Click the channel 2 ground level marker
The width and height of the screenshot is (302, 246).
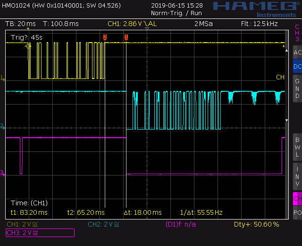tap(2, 126)
